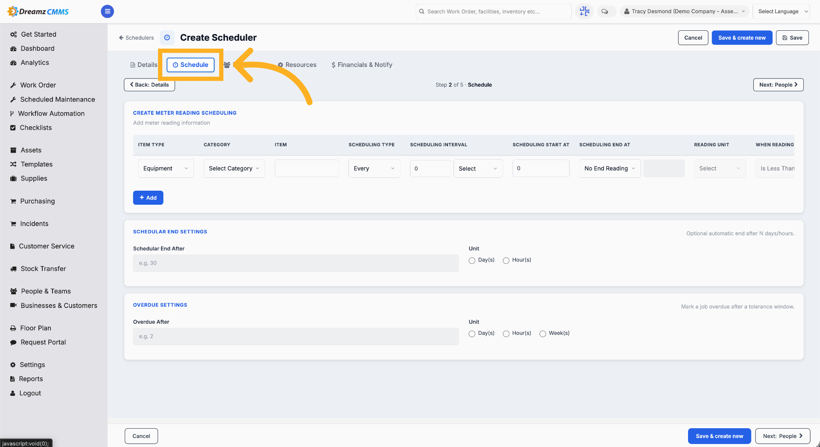820x447 pixels.
Task: Open the Reading Unit Select dropdown
Action: (x=720, y=168)
